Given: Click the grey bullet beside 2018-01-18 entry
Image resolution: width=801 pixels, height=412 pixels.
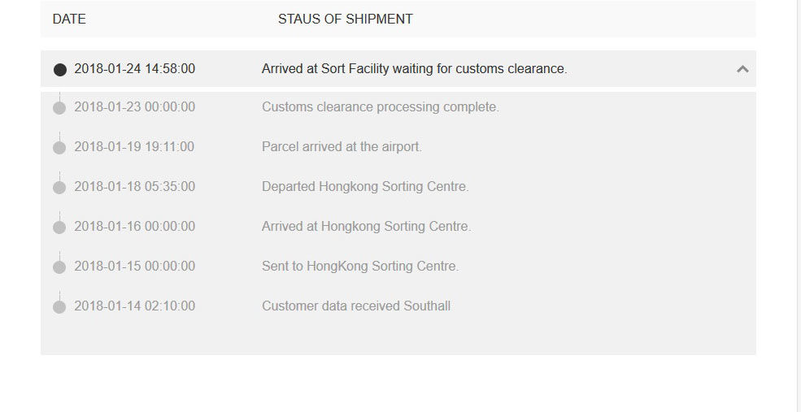Looking at the screenshot, I should click(x=59, y=188).
